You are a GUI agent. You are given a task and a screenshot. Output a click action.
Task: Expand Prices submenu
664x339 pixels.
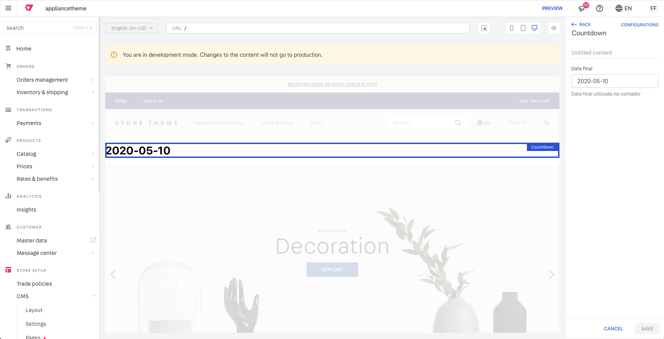tap(93, 166)
